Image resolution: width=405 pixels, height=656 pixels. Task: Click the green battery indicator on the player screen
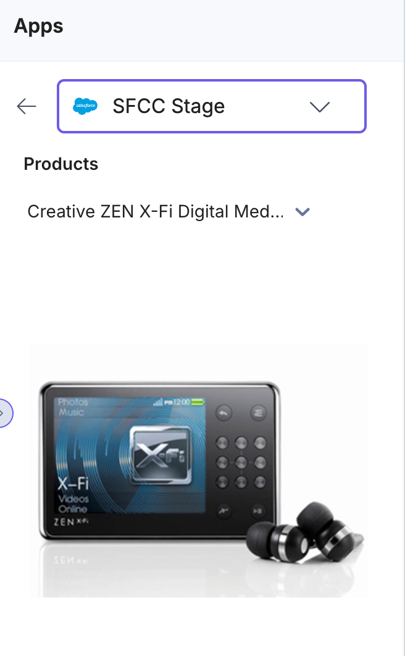(x=198, y=402)
